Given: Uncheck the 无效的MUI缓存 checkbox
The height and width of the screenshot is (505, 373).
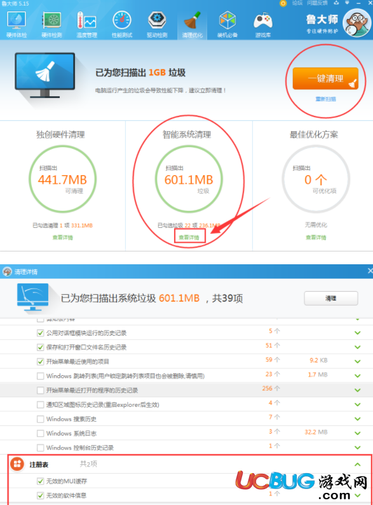Looking at the screenshot, I should (40, 481).
